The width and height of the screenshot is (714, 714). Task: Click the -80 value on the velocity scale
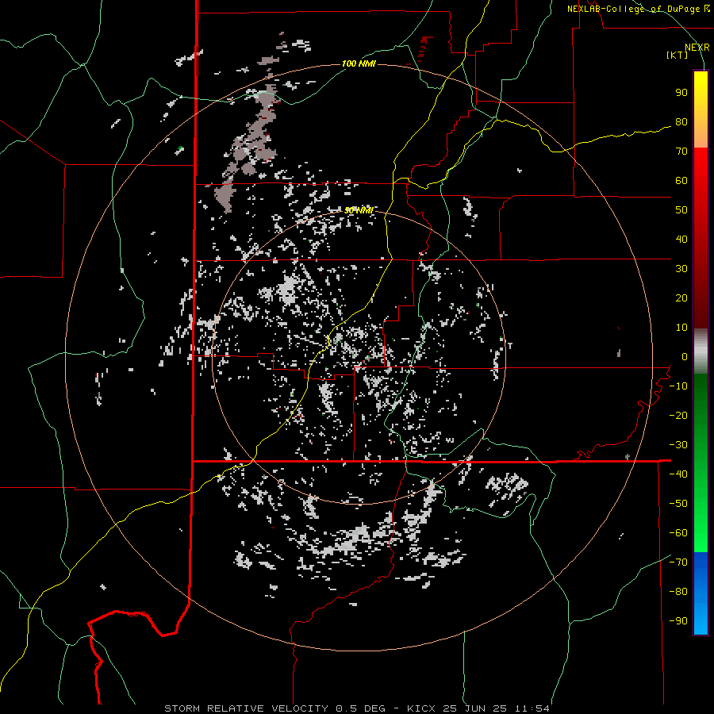point(678,592)
